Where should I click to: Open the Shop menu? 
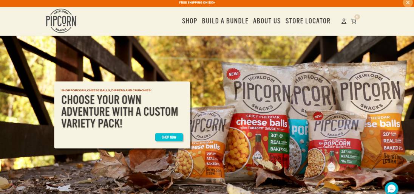tap(190, 21)
